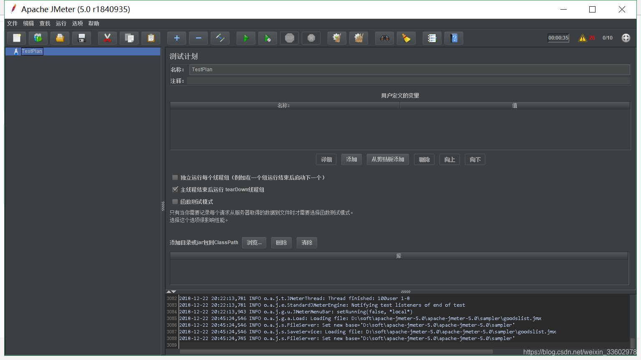Click the 从剪贴板添加 button
This screenshot has height=360, width=641.
point(388,160)
